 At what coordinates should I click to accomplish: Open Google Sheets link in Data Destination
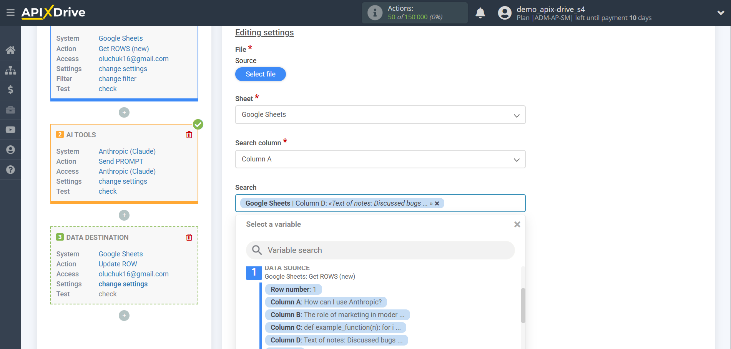[121, 254]
